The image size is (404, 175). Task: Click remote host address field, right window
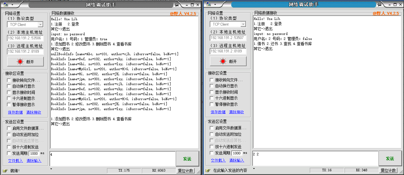tap(228, 51)
